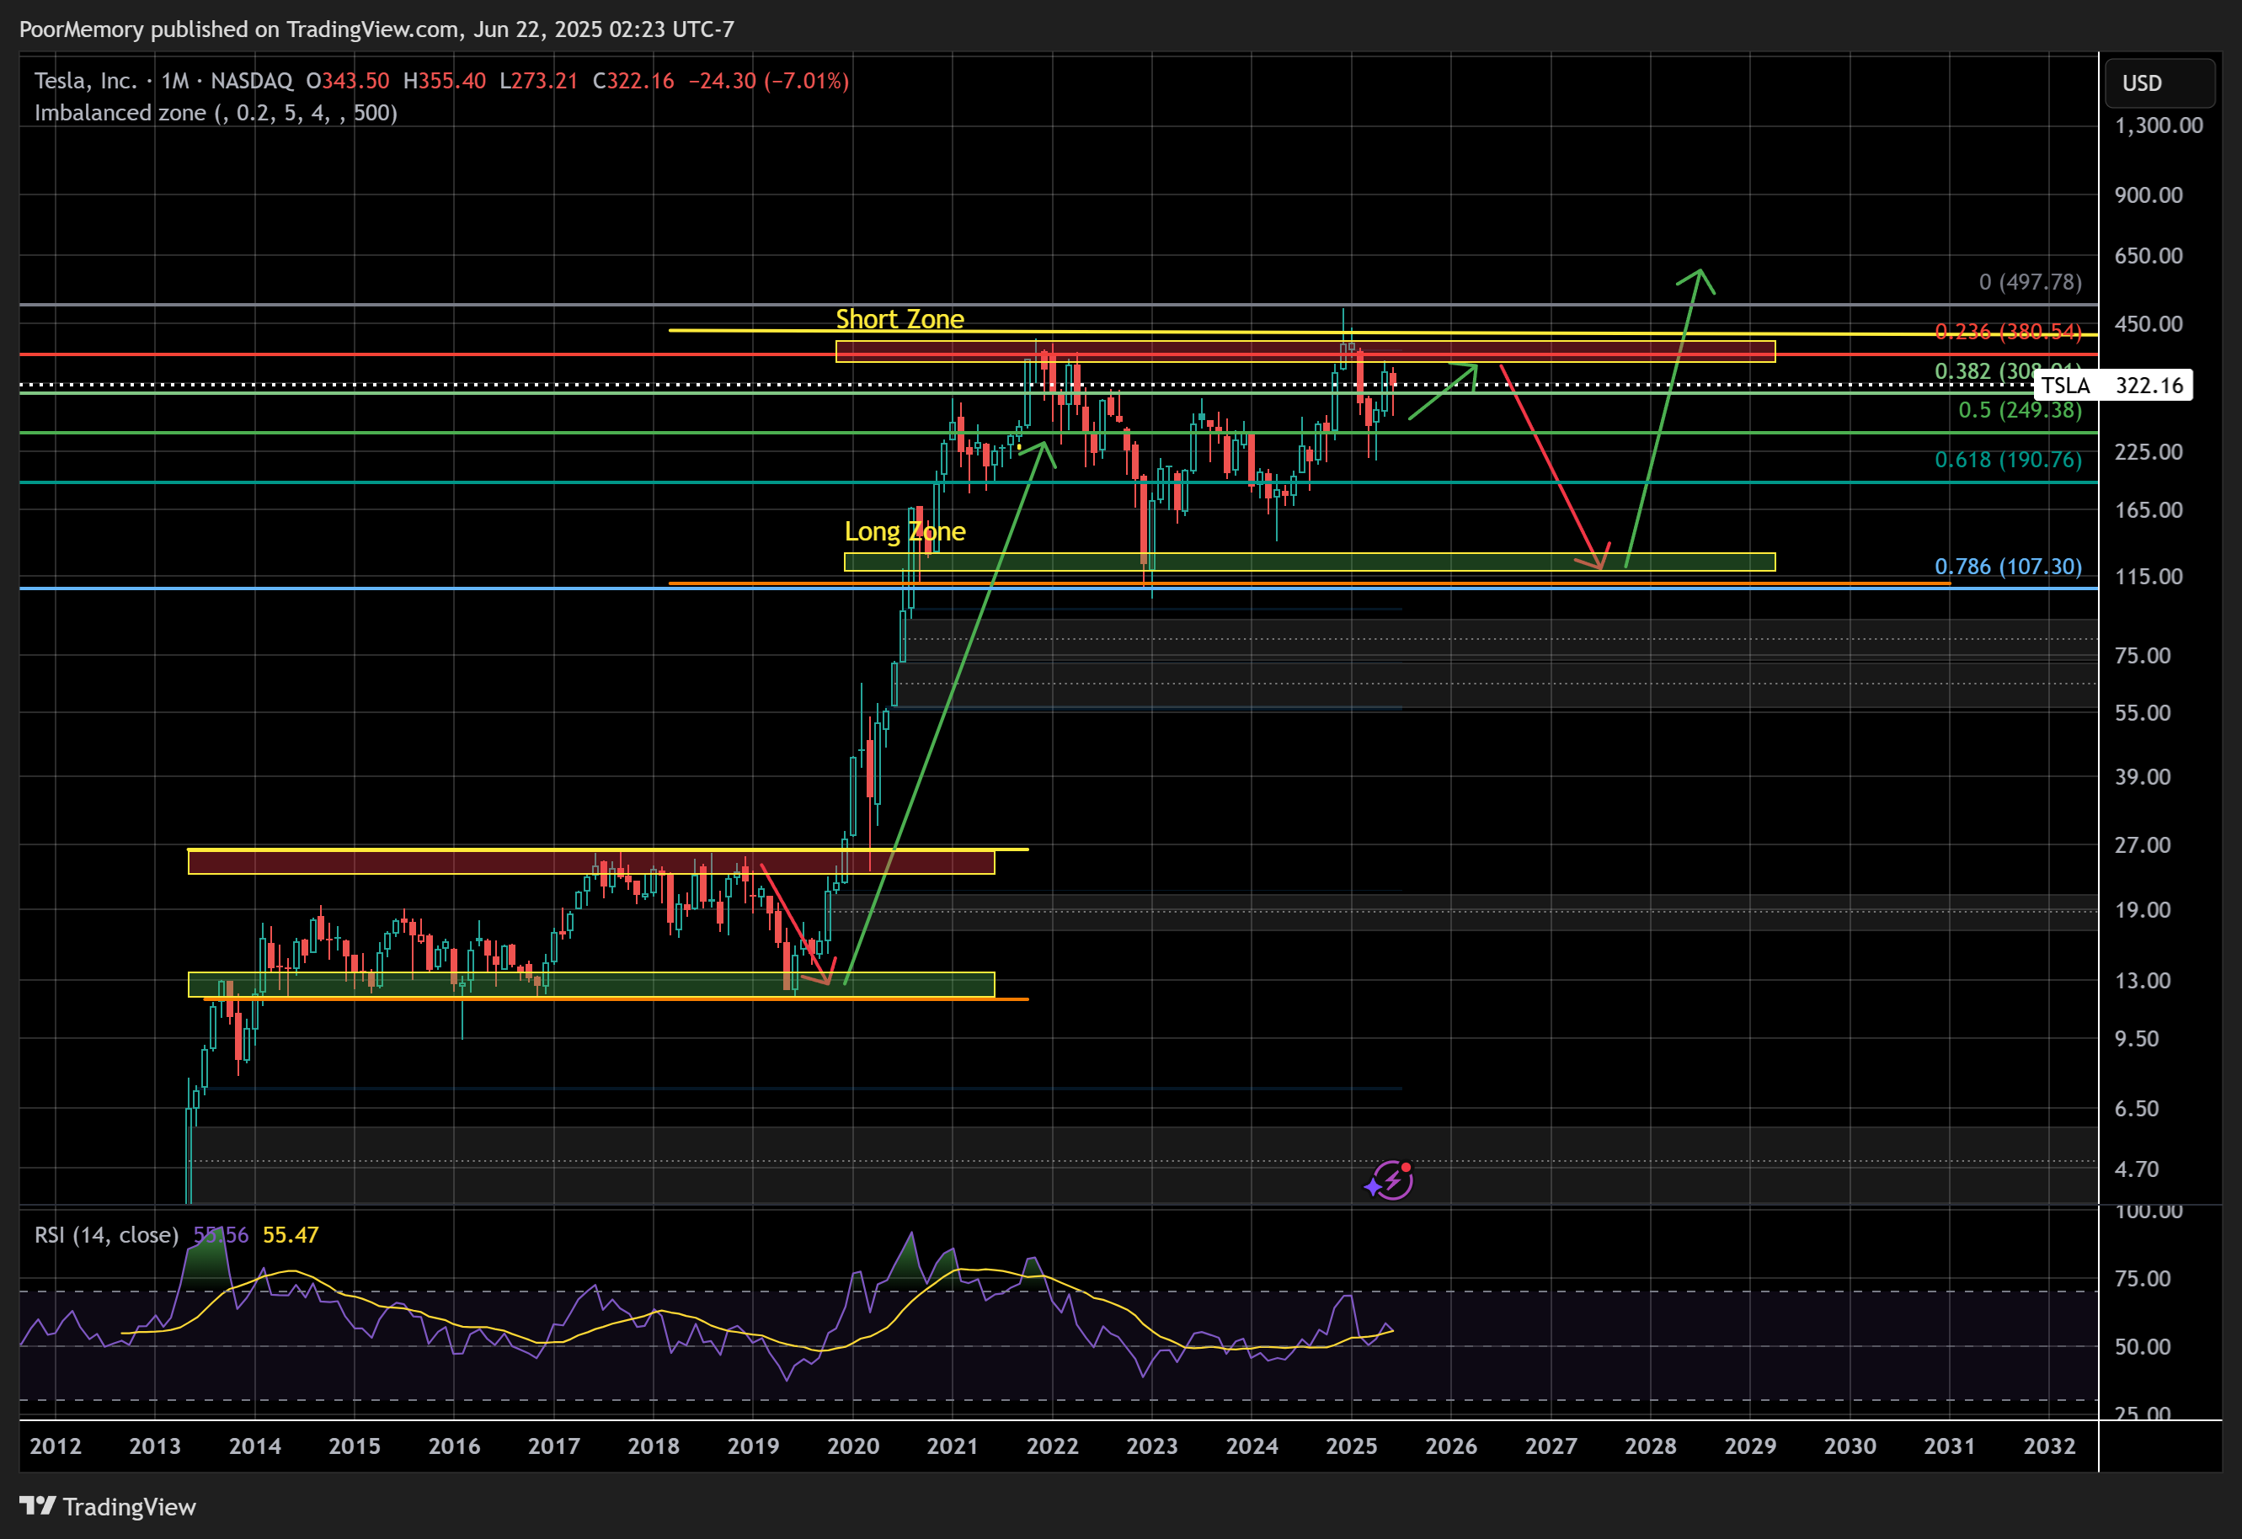Click the 2013 label on time axis

155,1446
